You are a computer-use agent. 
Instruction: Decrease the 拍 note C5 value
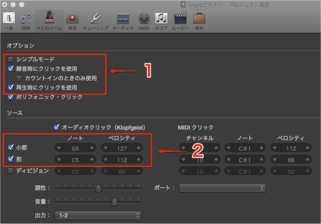[59, 160]
